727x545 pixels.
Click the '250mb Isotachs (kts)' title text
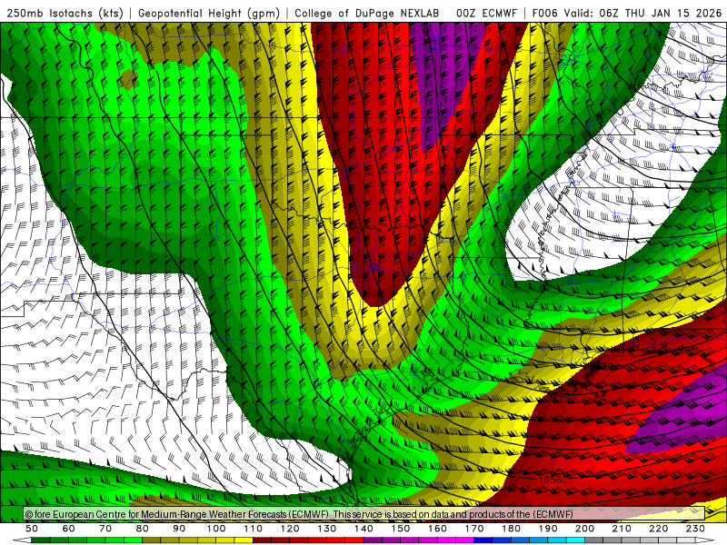coord(65,14)
